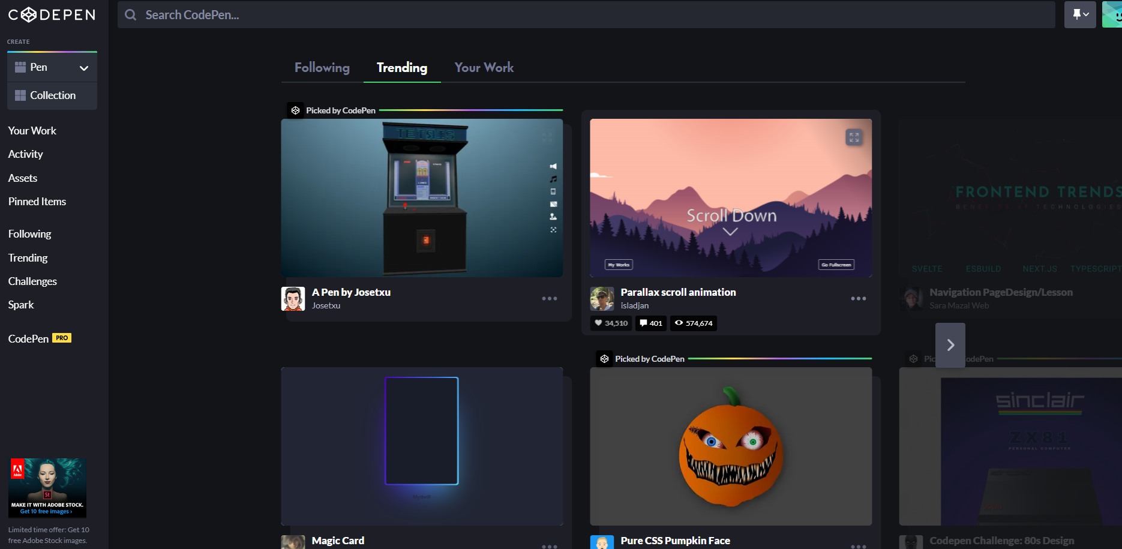Image resolution: width=1122 pixels, height=549 pixels.
Task: Switch to the Following tab
Action: coord(322,68)
